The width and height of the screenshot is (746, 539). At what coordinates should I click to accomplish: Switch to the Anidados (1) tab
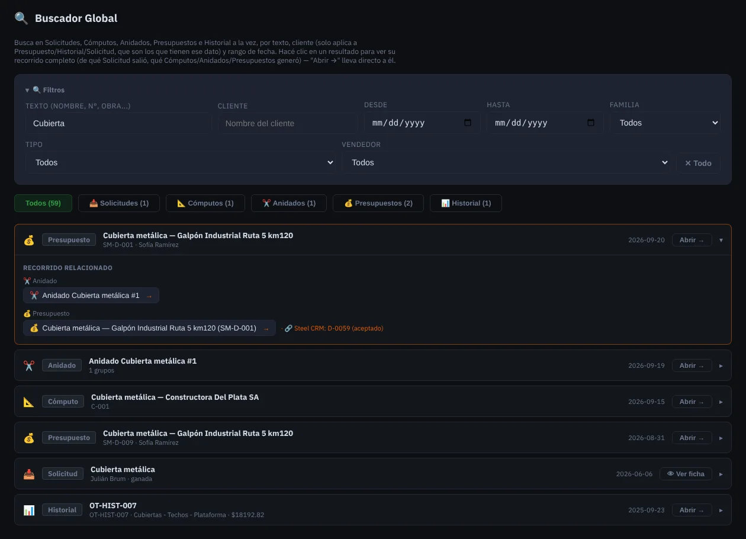289,203
